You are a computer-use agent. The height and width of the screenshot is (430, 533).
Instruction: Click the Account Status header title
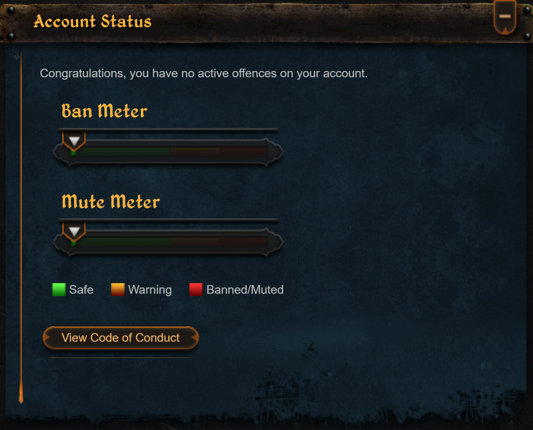93,22
